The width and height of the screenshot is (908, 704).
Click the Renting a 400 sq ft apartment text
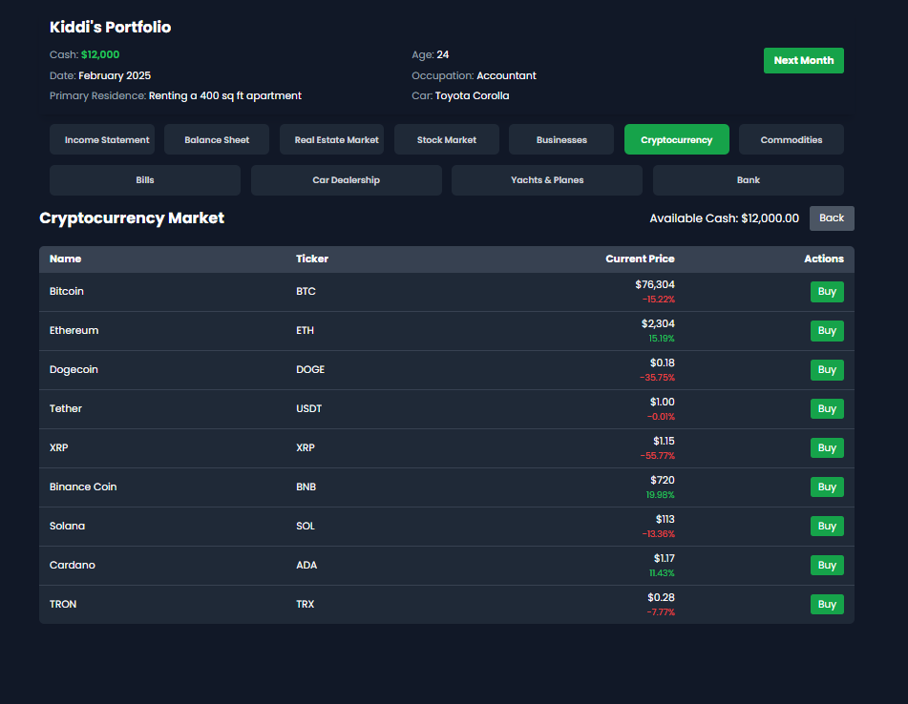[225, 96]
